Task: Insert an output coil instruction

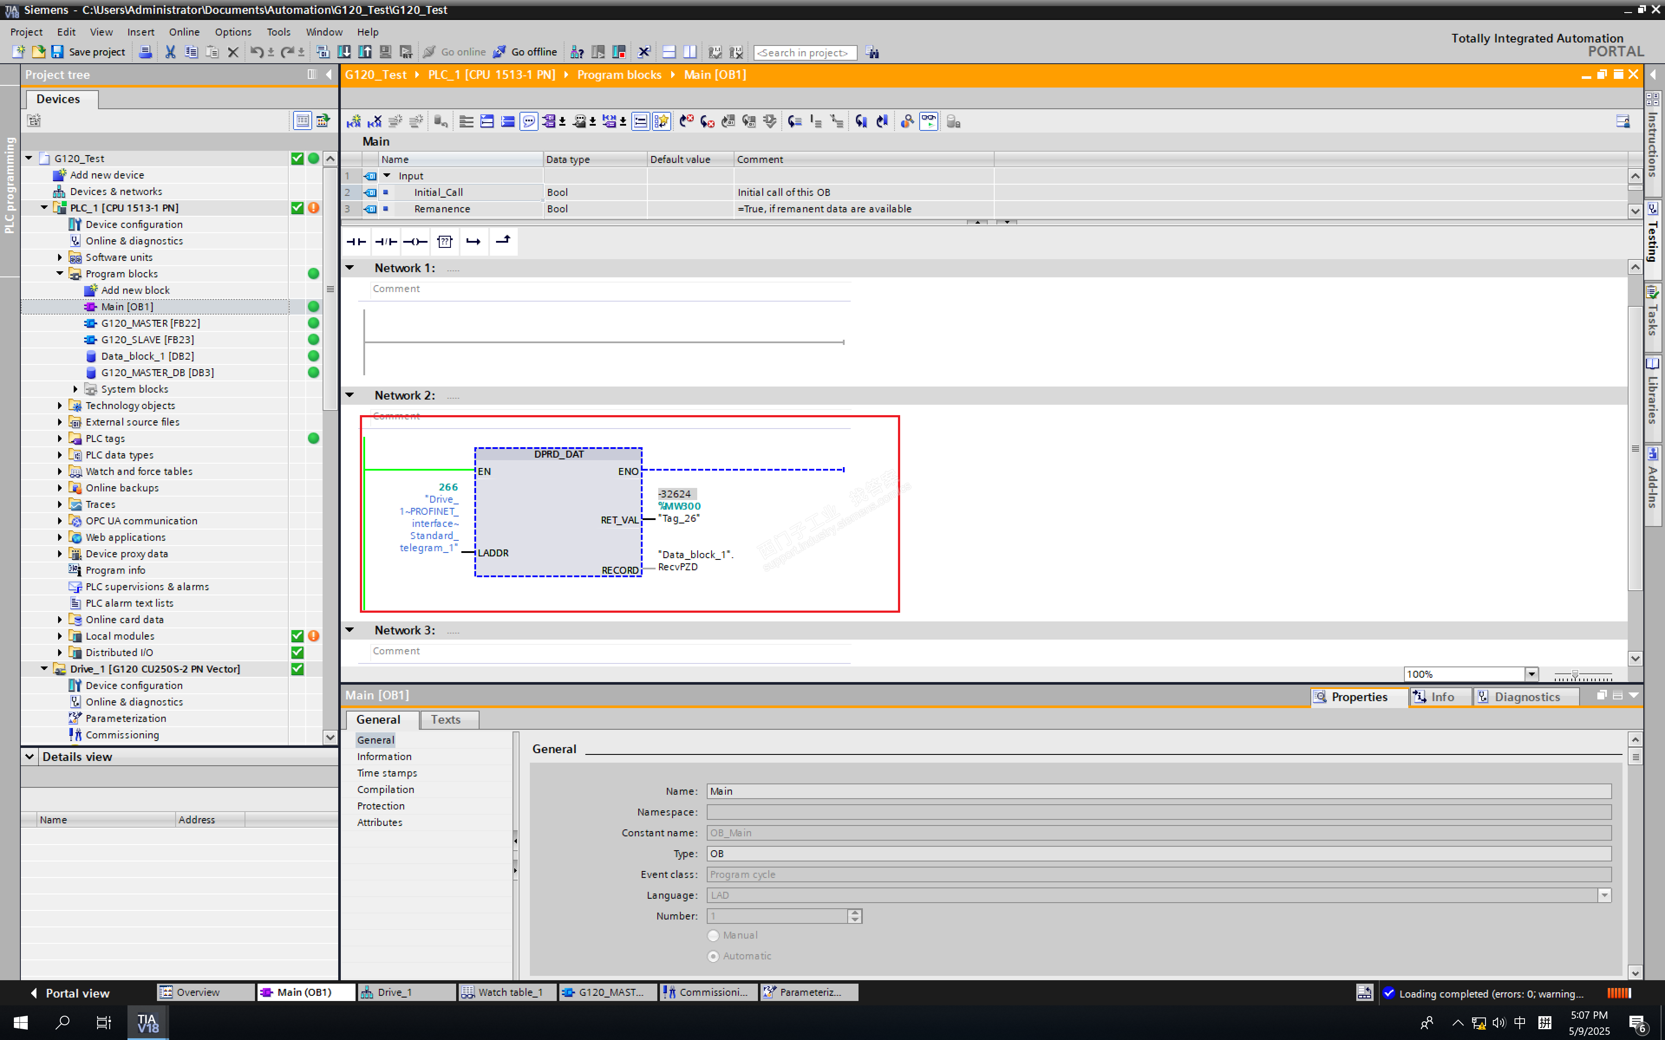Action: click(x=415, y=241)
